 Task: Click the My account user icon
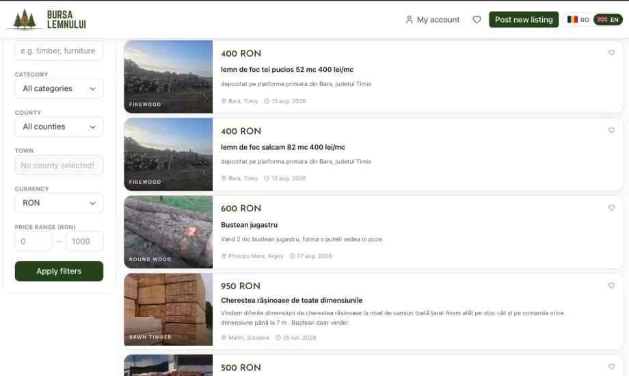(x=409, y=20)
